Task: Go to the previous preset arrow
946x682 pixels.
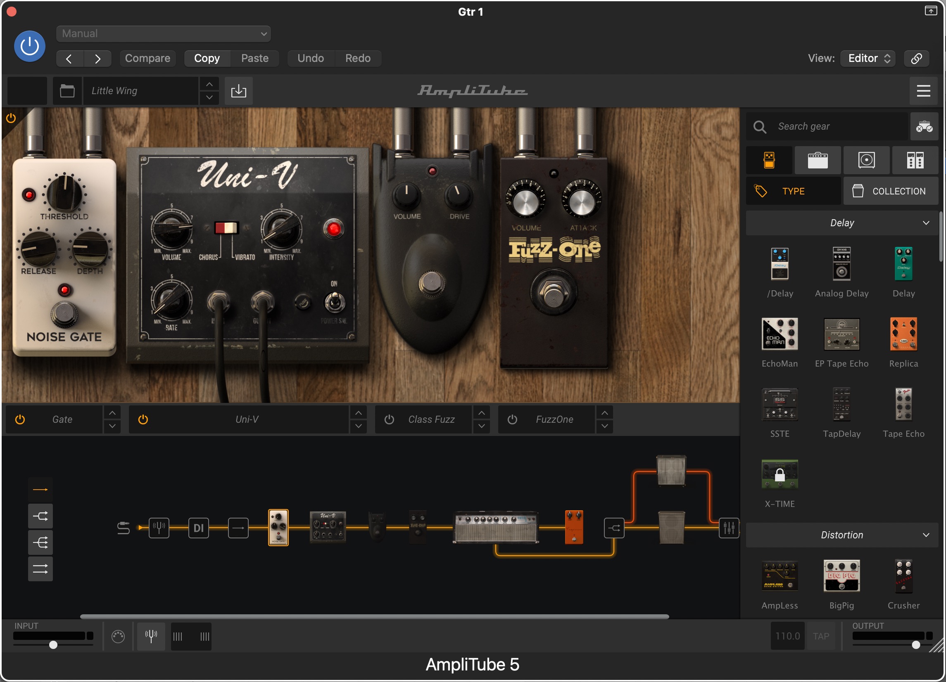Action: click(70, 58)
